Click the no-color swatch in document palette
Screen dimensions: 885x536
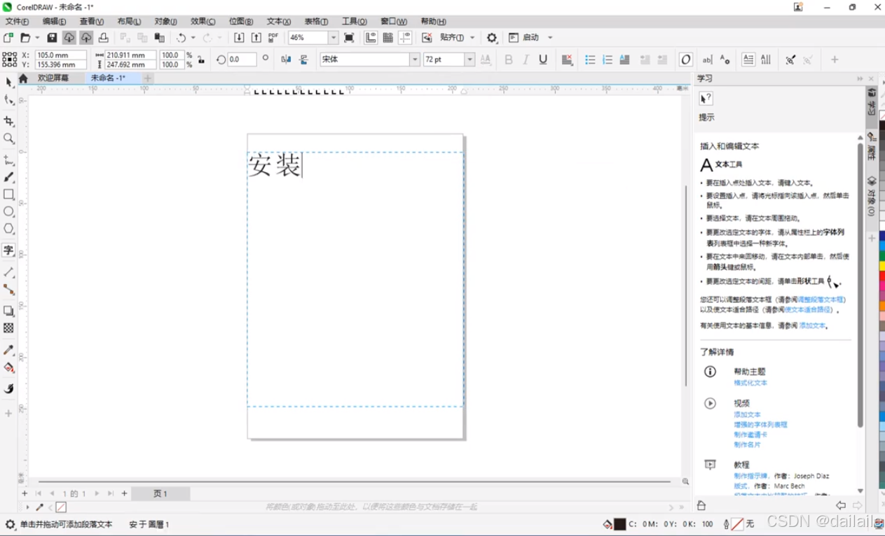tap(61, 507)
